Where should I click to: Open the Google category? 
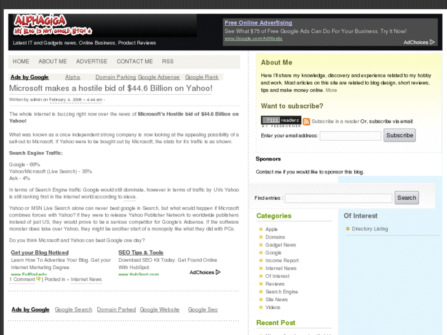point(273,253)
